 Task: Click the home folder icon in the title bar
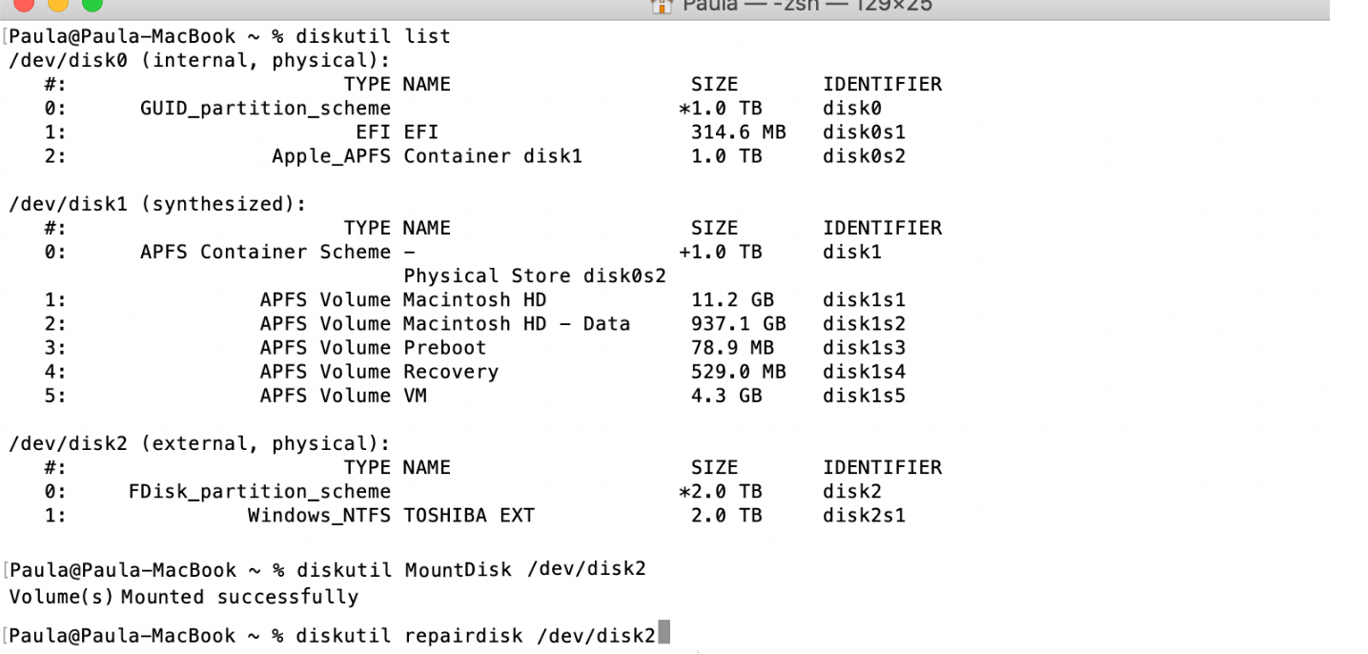pos(660,6)
